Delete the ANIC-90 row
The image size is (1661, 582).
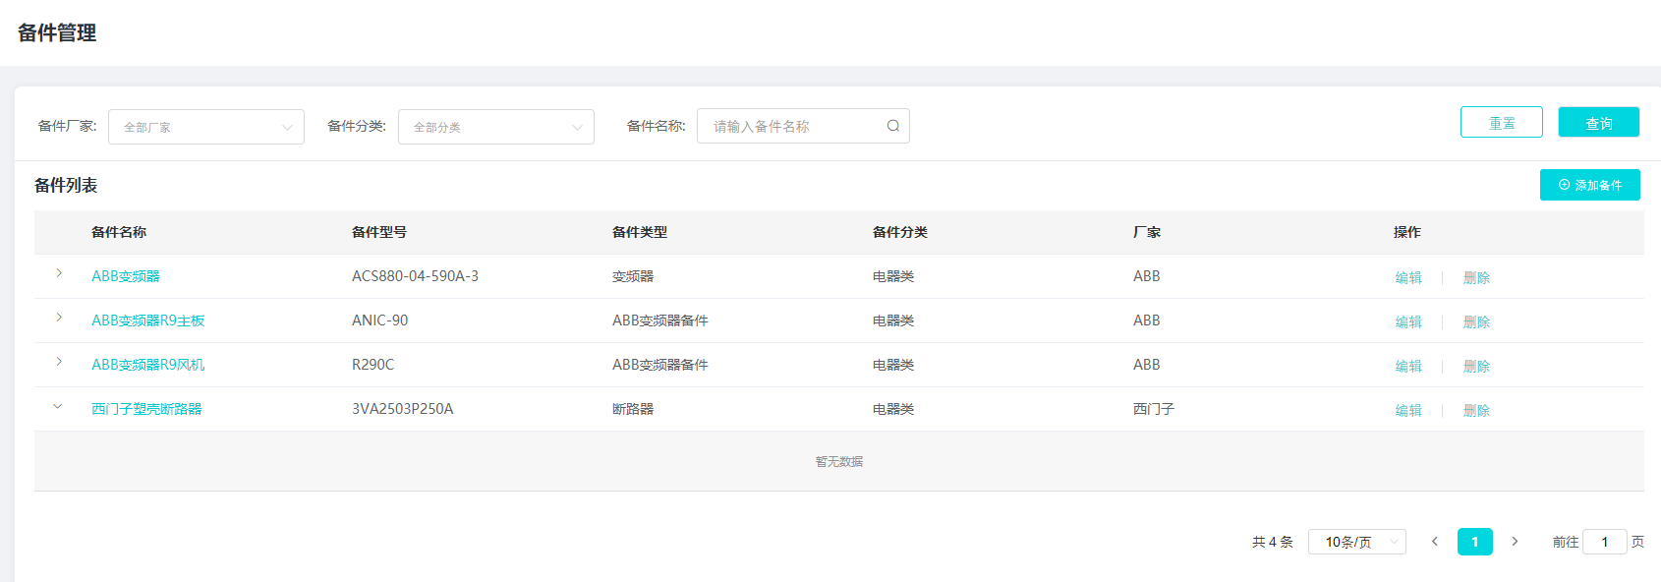[1476, 321]
